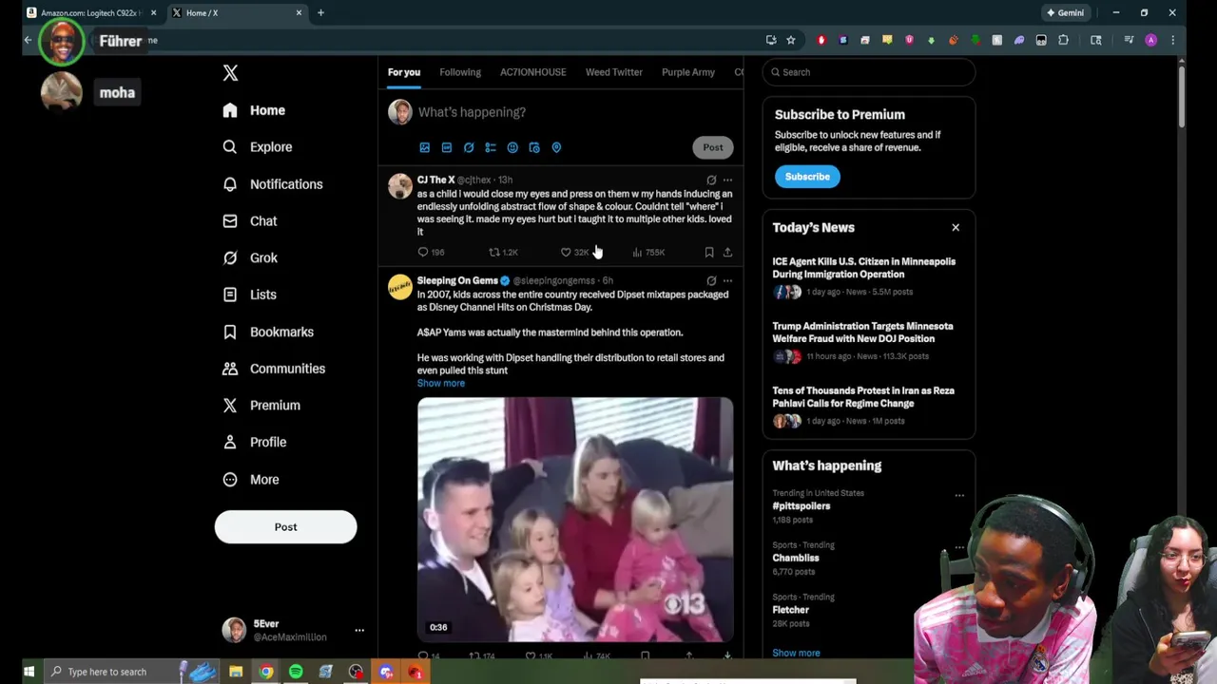The image size is (1217, 684).
Task: Open Gemini in Chrome title bar
Action: tap(1065, 12)
